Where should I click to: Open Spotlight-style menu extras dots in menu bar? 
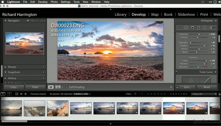pyautogui.click(x=210, y=2)
